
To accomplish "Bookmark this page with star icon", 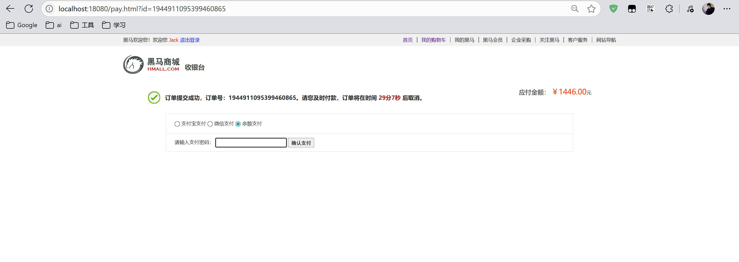I will 591,9.
